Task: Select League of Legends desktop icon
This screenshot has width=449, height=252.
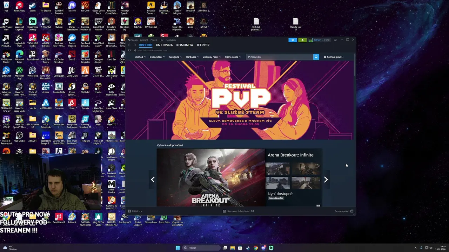Action: [x=19, y=24]
